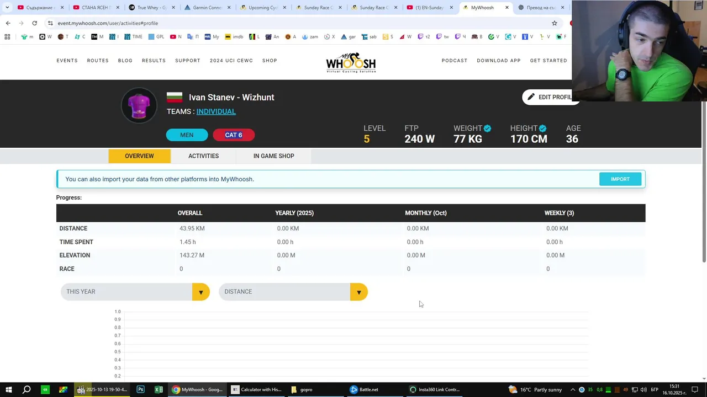Open the ROUTES menu item
This screenshot has width=707, height=397.
[x=98, y=61]
